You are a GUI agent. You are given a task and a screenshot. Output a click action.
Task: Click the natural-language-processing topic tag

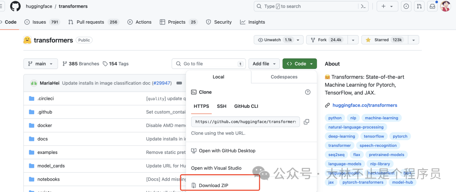tap(356, 127)
